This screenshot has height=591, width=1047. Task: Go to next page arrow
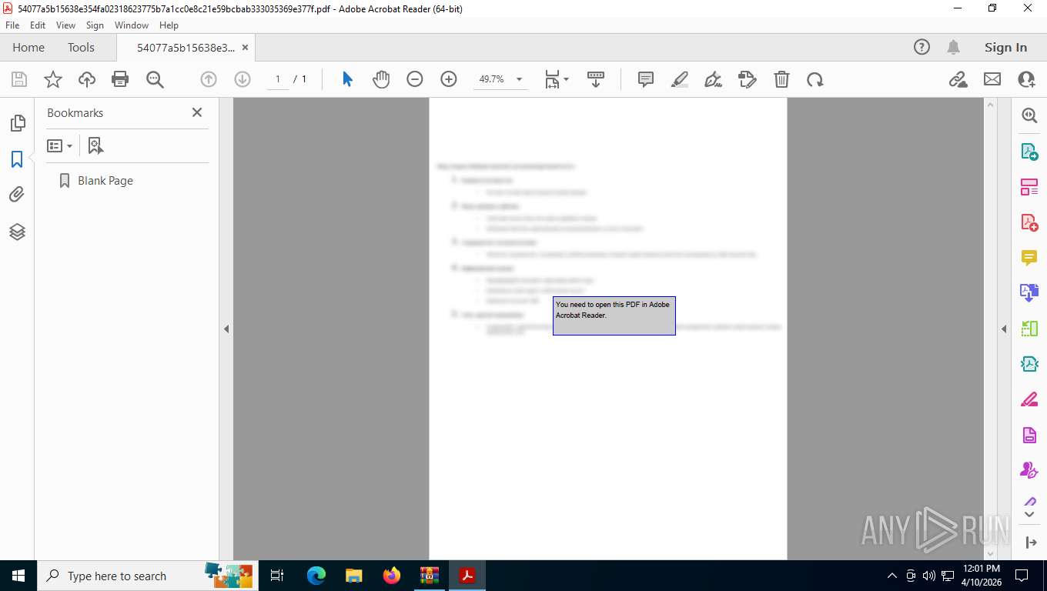tap(243, 79)
